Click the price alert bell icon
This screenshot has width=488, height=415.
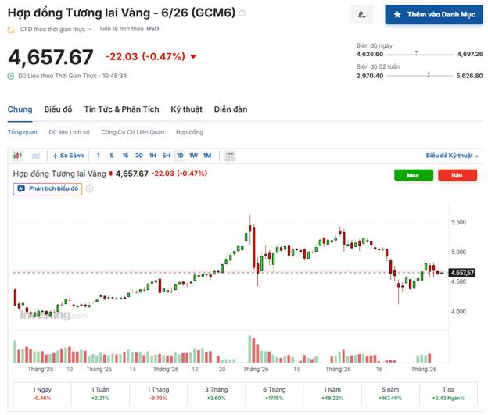361,14
